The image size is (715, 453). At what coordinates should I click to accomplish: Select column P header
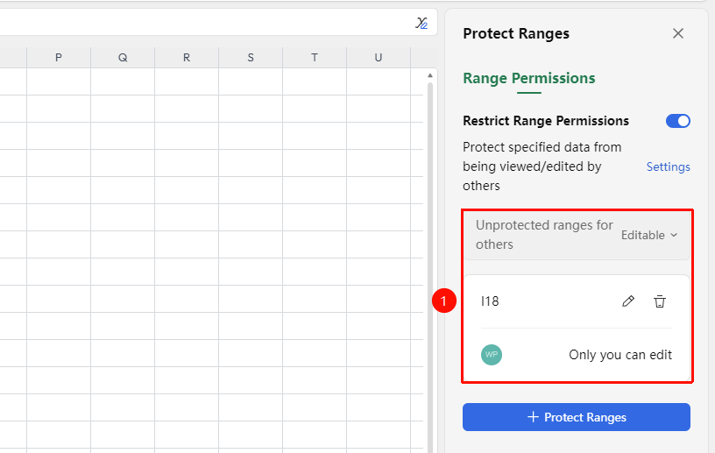coord(59,58)
